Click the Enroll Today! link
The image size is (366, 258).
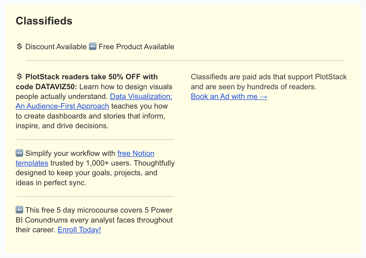pyautogui.click(x=79, y=230)
